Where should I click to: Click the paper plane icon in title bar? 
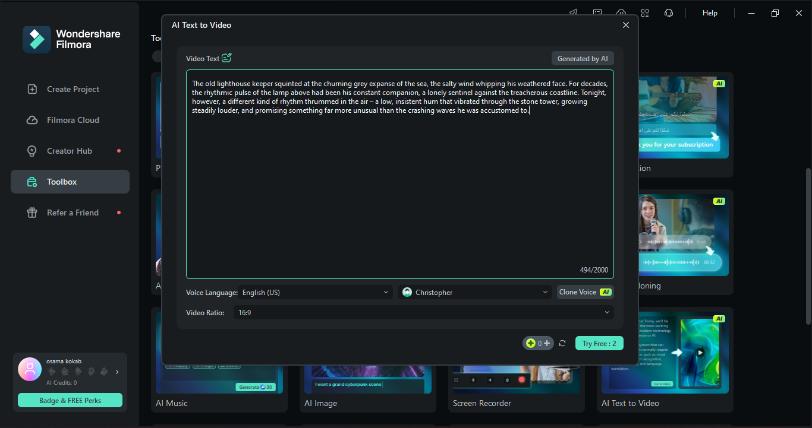(x=574, y=13)
